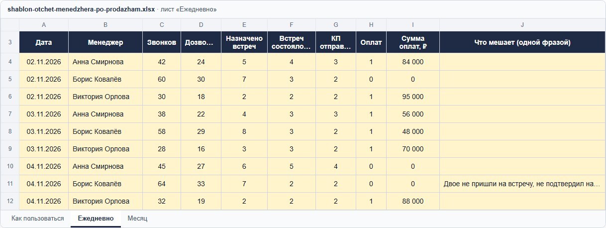Select row 4 header number
This screenshot has width=606, height=228.
click(x=10, y=62)
